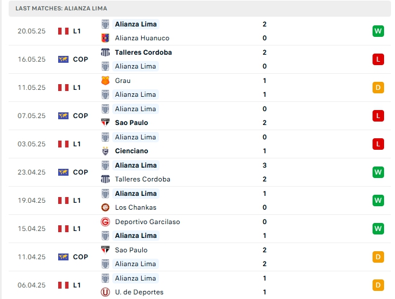This screenshot has width=395, height=299.
Task: Click COP competition icon on 16.05.25 row
Action: pyautogui.click(x=63, y=59)
